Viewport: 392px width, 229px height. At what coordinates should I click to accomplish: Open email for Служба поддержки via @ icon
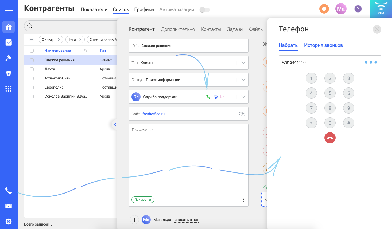(x=215, y=97)
